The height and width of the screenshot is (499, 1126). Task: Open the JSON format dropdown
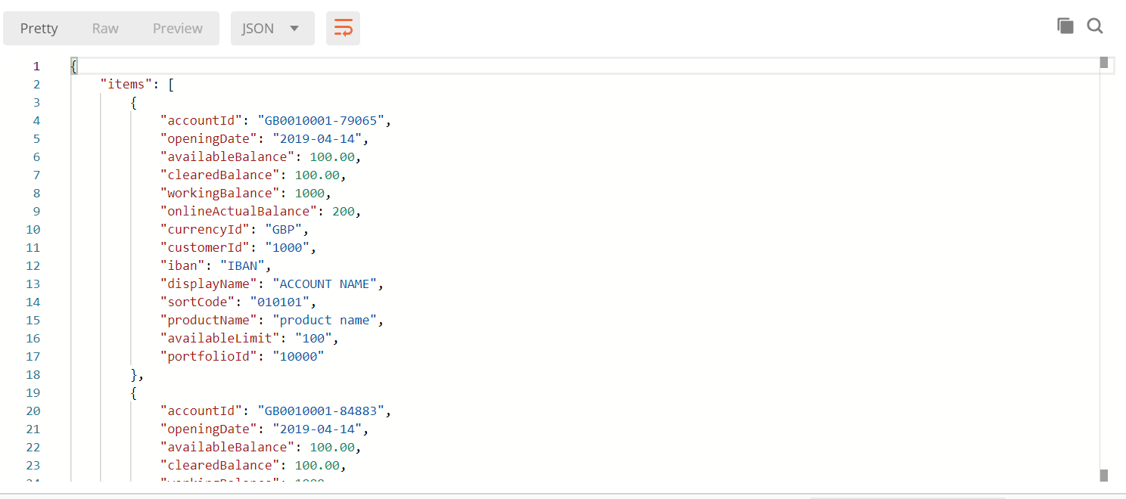(x=272, y=29)
